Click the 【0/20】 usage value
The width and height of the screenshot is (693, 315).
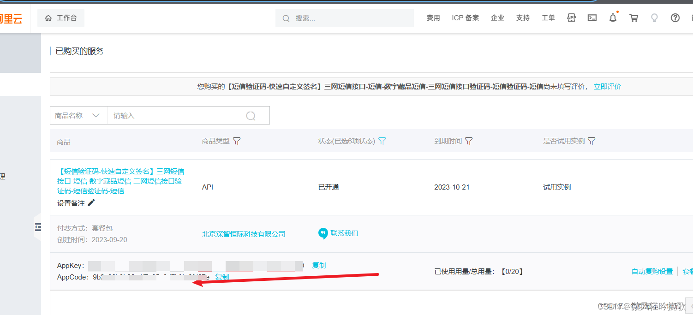coord(512,271)
